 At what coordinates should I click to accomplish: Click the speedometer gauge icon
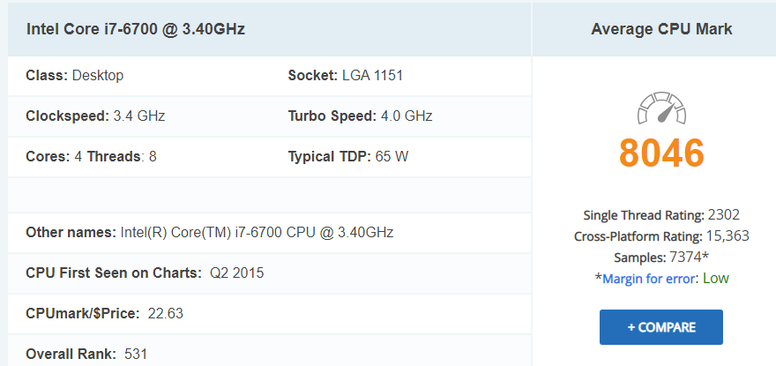[661, 108]
